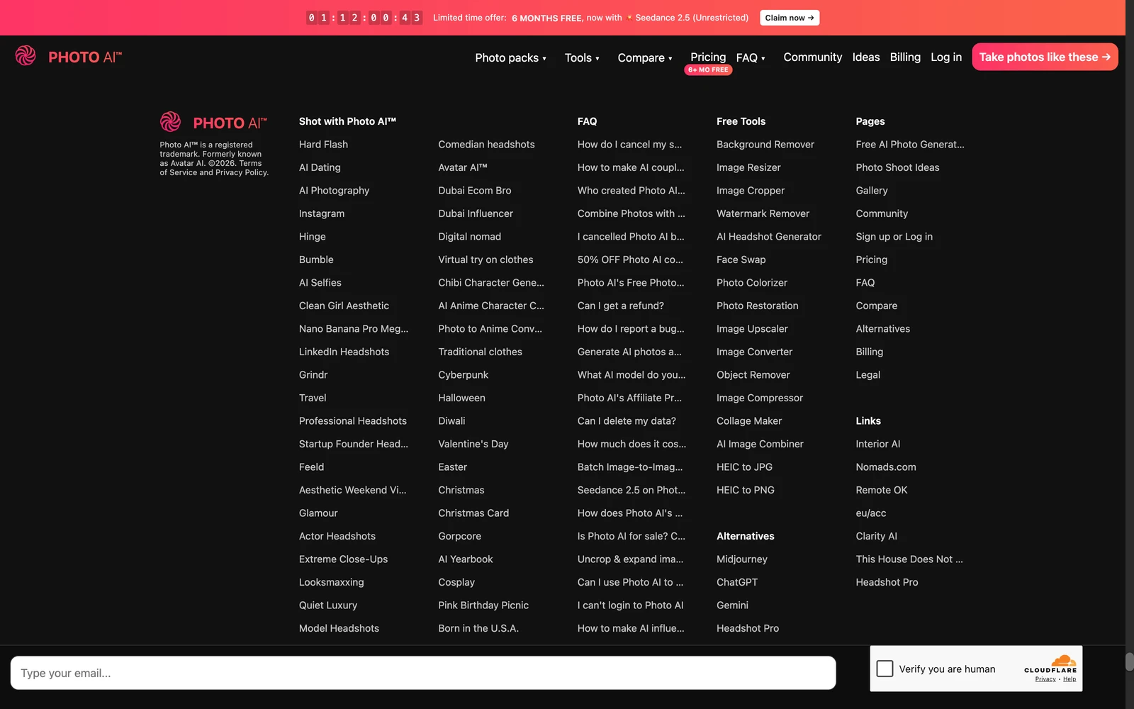Open Headshot Pro link under Links
Image resolution: width=1134 pixels, height=709 pixels.
(x=886, y=582)
